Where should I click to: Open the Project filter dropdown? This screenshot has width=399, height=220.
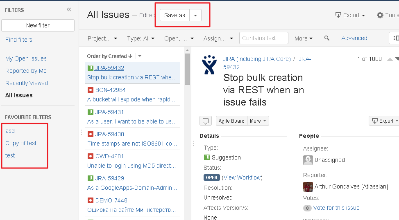(x=102, y=38)
